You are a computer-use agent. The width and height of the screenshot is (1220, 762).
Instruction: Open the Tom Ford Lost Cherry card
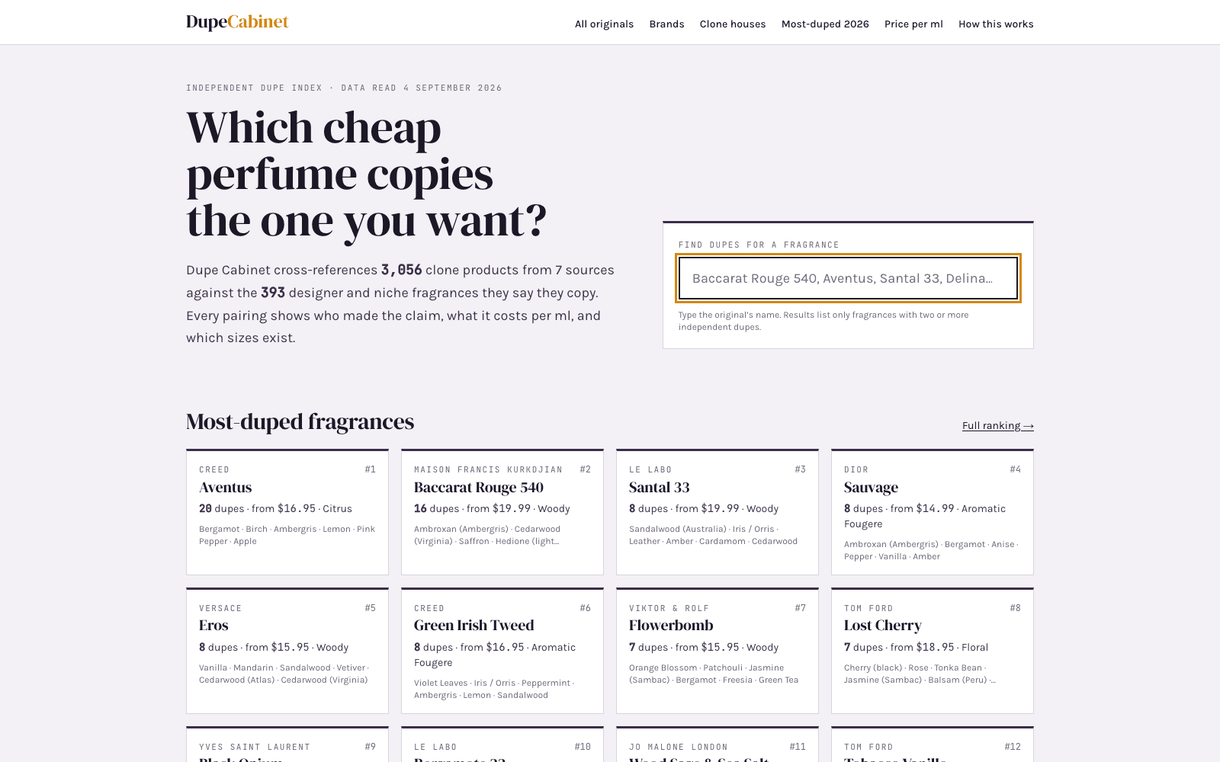[x=933, y=651]
